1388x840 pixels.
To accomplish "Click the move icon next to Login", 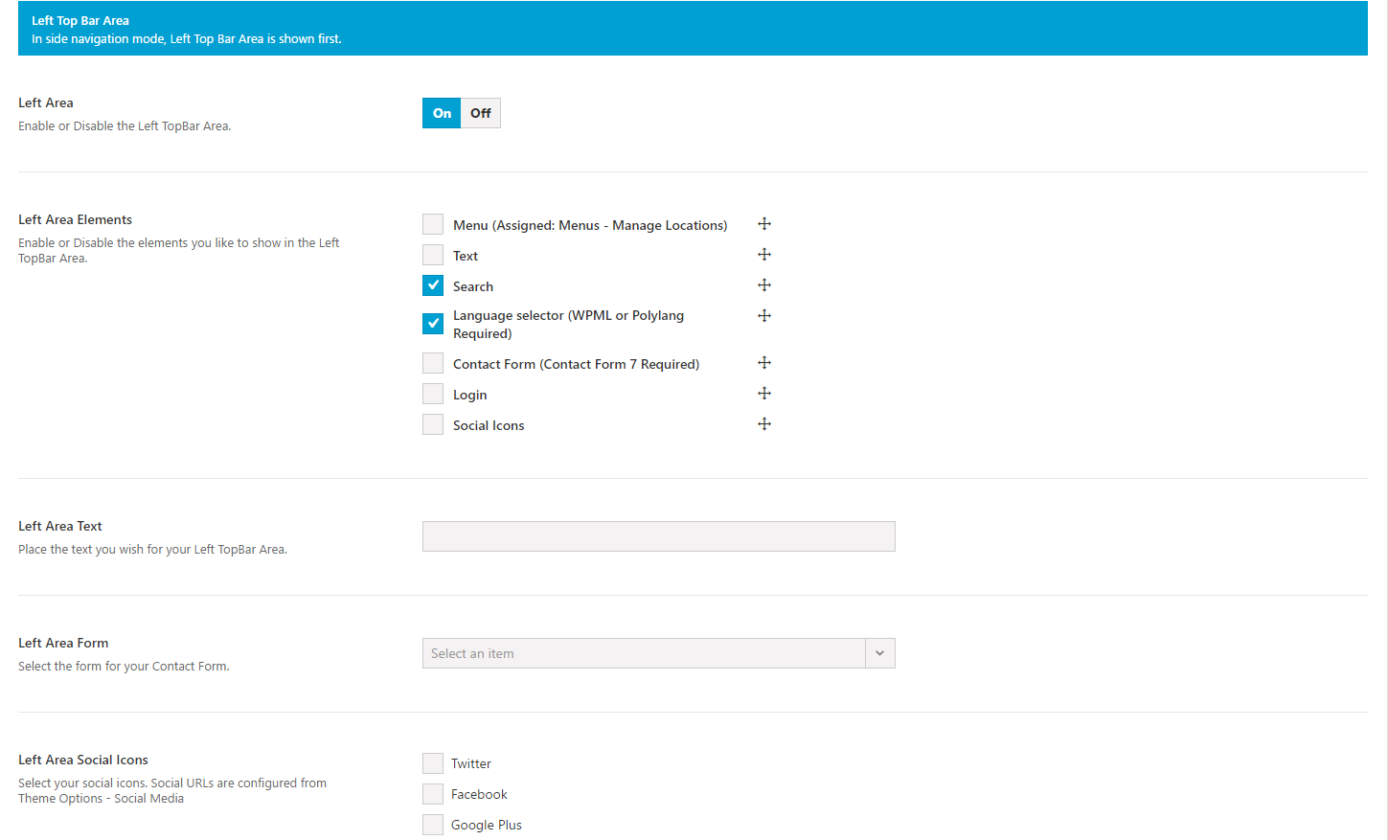I will click(x=764, y=394).
